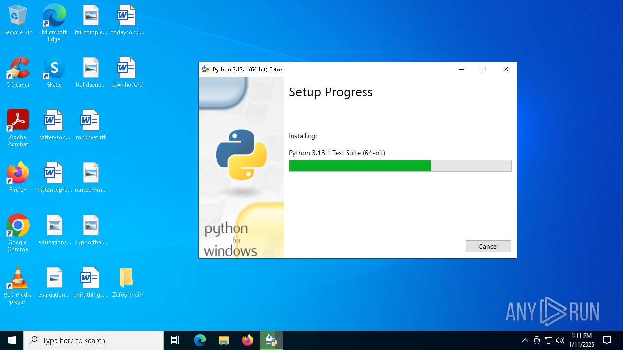Open File Explorer from the taskbar
The height and width of the screenshot is (350, 623).
(223, 340)
